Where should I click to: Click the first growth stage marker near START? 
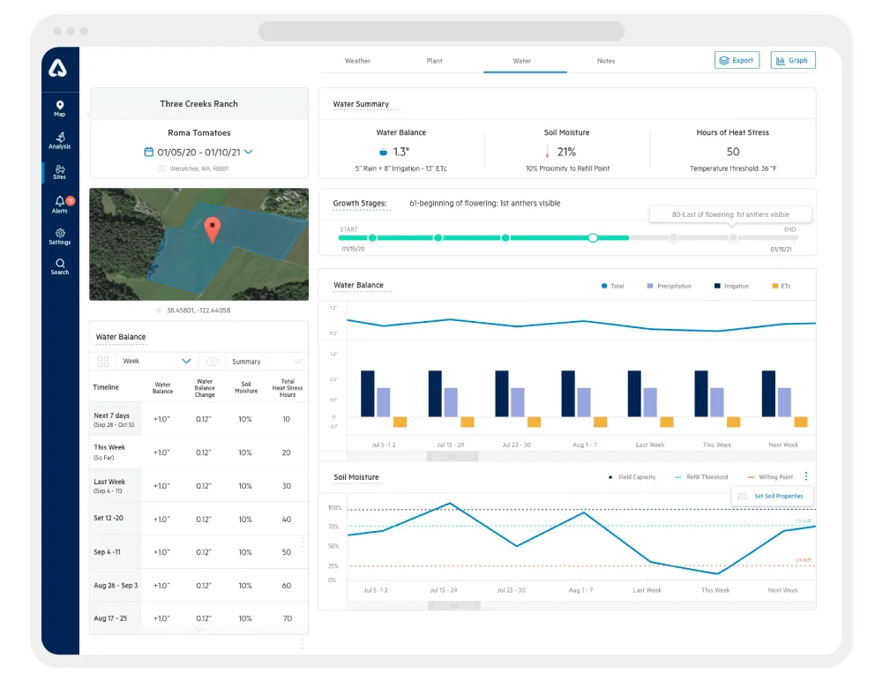click(x=372, y=237)
